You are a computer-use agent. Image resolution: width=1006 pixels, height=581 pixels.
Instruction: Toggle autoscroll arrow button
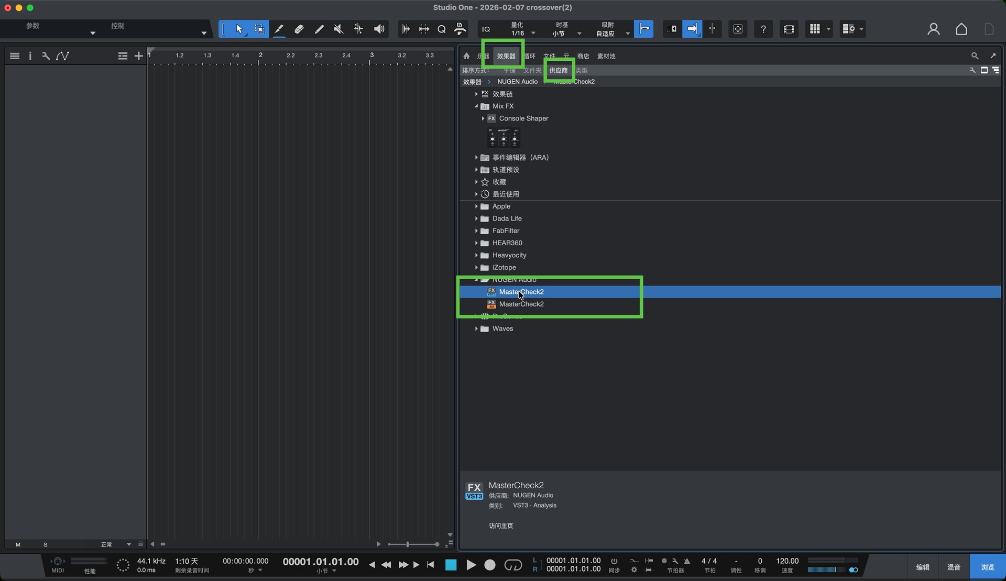tap(692, 29)
